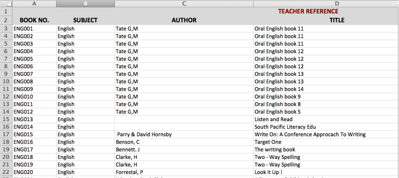
Task: Click the empty author cell in row 16
Action: pyautogui.click(x=184, y=127)
